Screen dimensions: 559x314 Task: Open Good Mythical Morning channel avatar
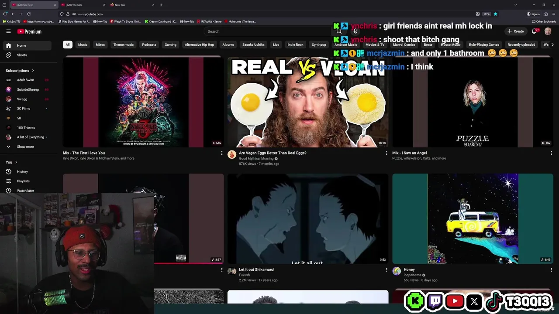[x=232, y=154]
